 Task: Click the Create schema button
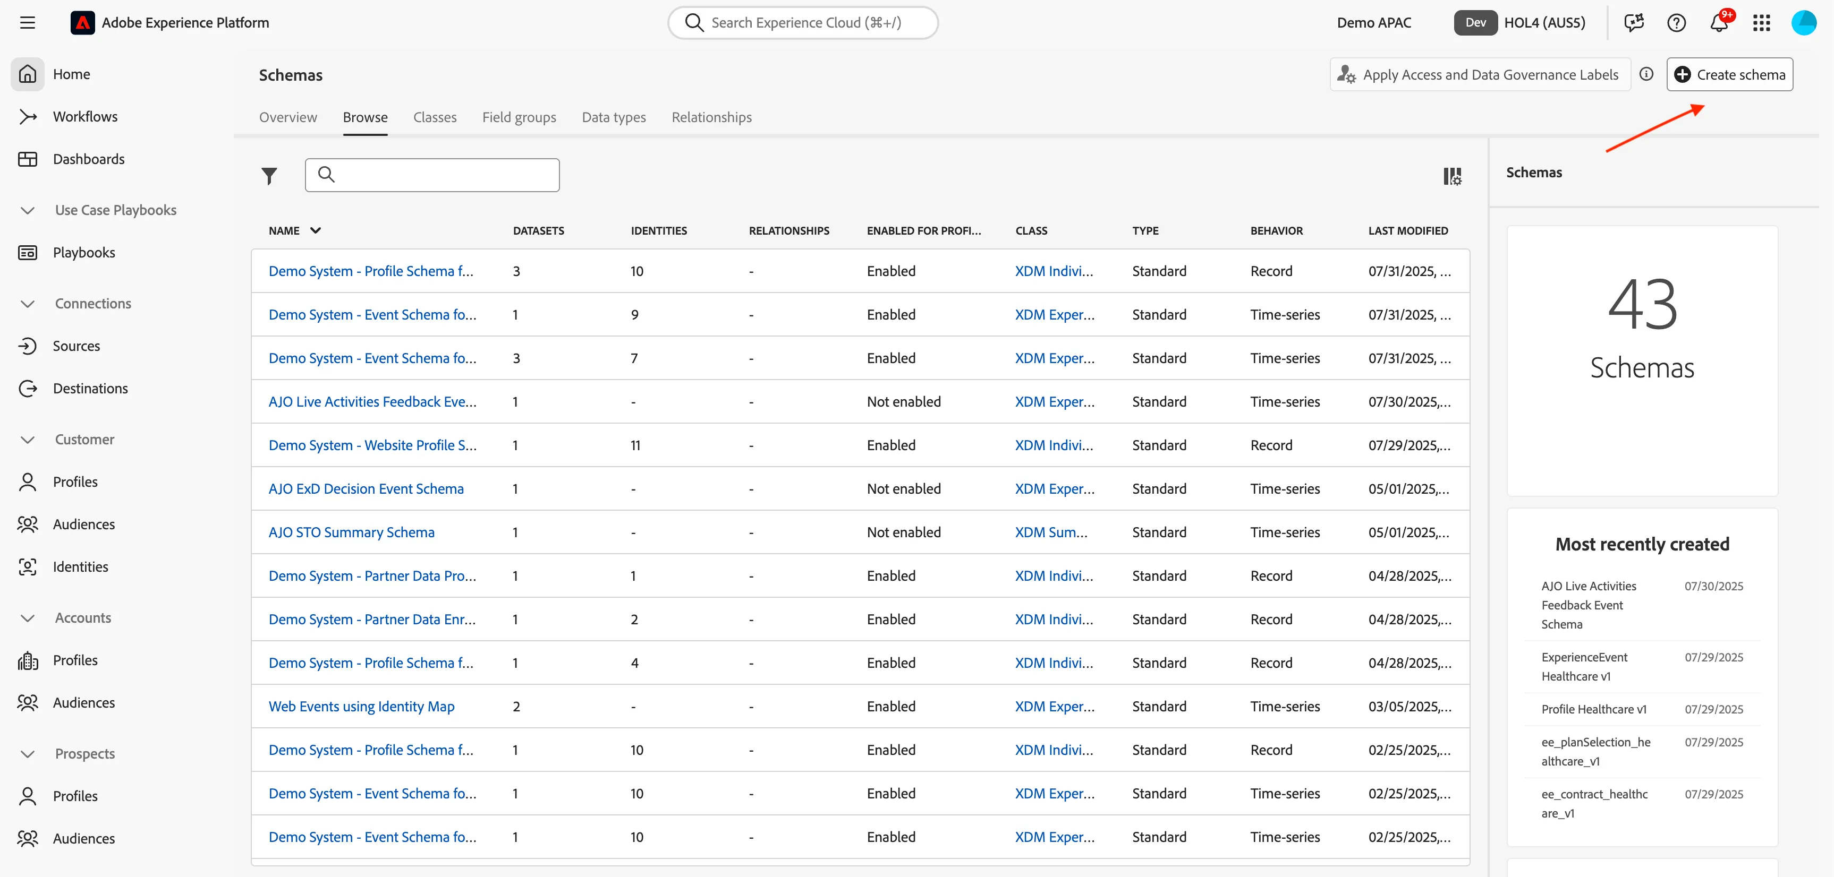(1729, 75)
